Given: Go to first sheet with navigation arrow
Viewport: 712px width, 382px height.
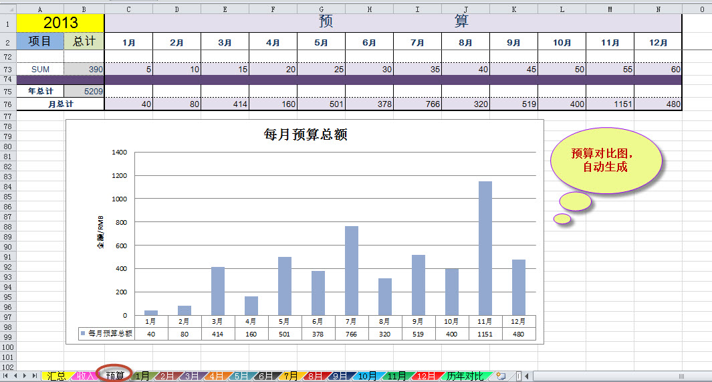Looking at the screenshot, I should (5, 376).
